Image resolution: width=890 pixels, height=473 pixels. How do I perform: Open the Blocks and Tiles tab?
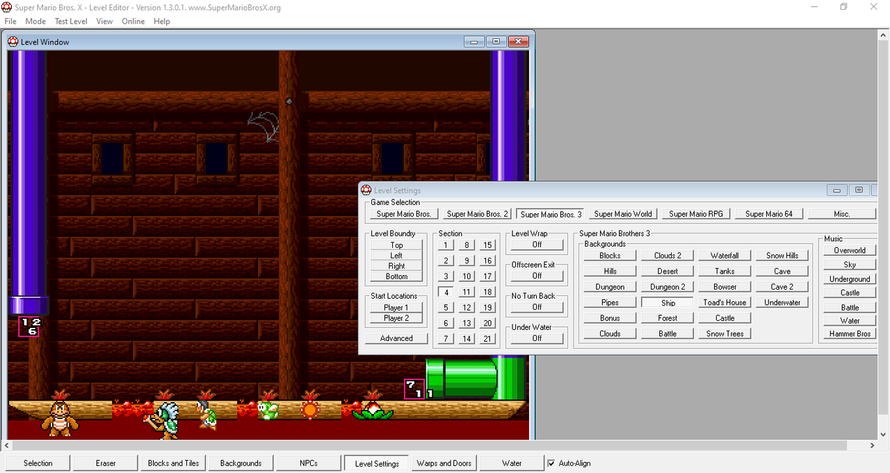(173, 463)
